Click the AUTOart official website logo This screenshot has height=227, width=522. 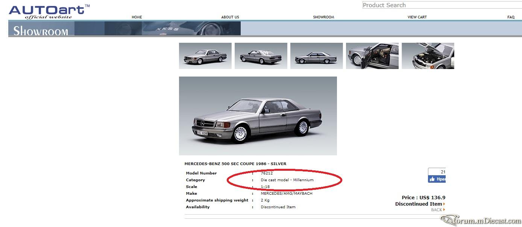click(x=49, y=11)
